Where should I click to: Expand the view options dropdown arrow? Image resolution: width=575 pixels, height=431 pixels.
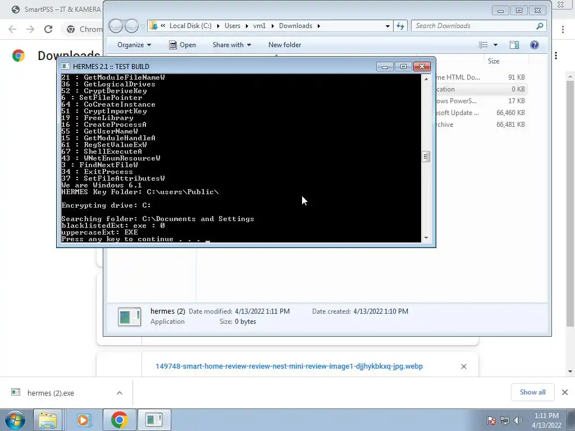click(x=495, y=45)
